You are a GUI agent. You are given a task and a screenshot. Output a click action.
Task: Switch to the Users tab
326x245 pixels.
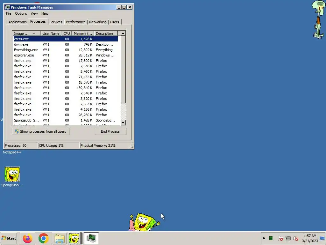coord(115,22)
